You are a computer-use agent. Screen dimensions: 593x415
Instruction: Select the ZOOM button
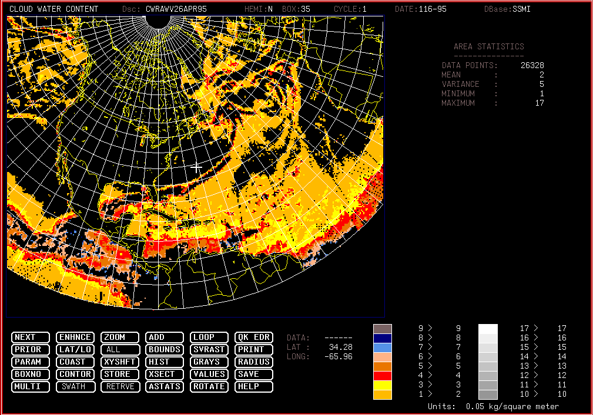point(120,338)
